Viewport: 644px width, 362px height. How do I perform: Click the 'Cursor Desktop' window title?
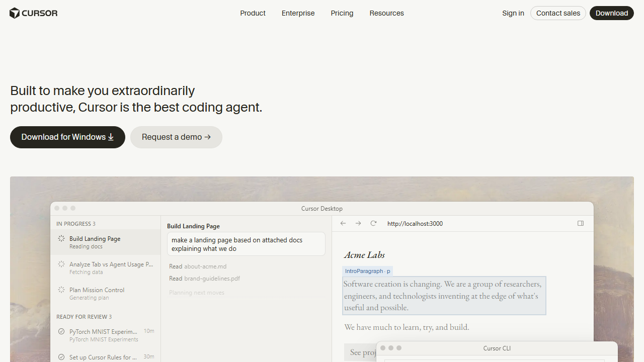322,209
